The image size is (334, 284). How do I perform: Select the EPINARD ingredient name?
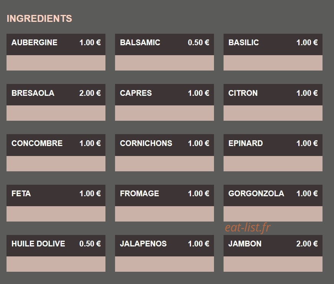click(245, 143)
